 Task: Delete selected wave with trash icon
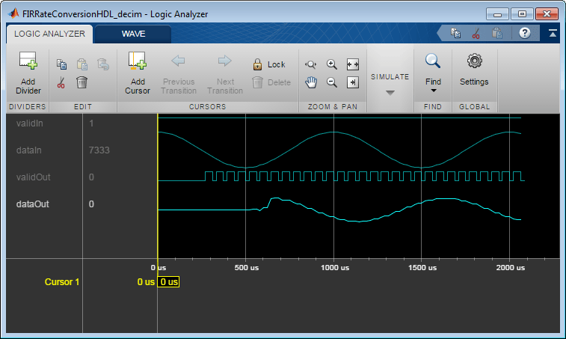82,82
